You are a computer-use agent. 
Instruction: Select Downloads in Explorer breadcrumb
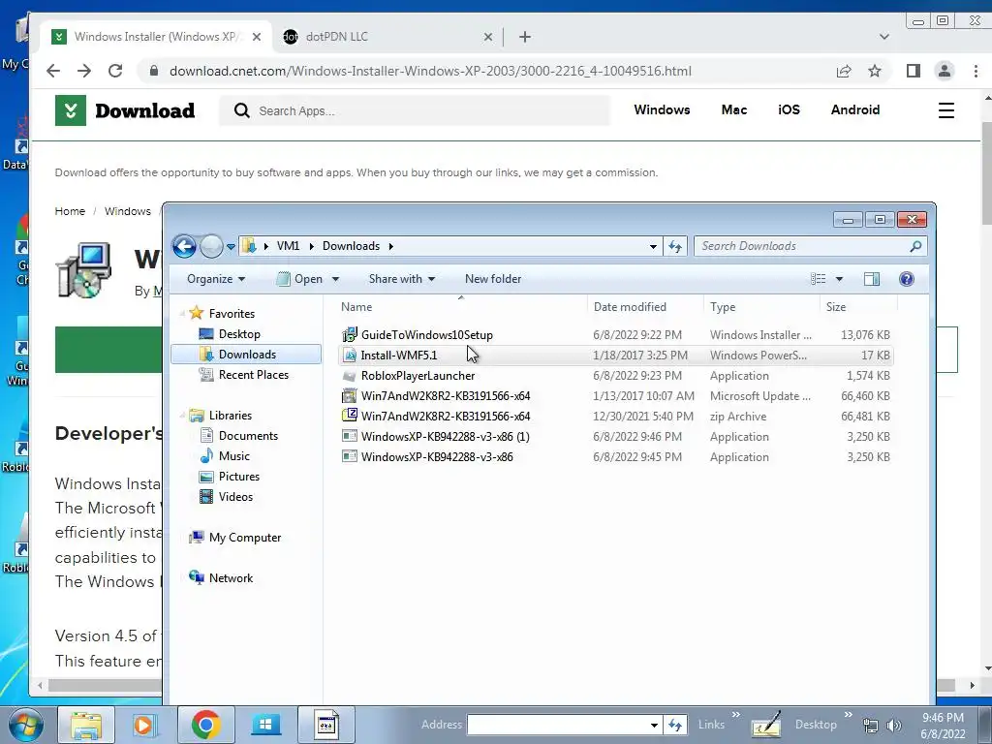point(351,246)
